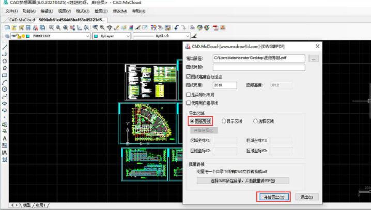Open the FURNITURE layer dropdown
The image size is (371, 210).
tap(88, 36)
